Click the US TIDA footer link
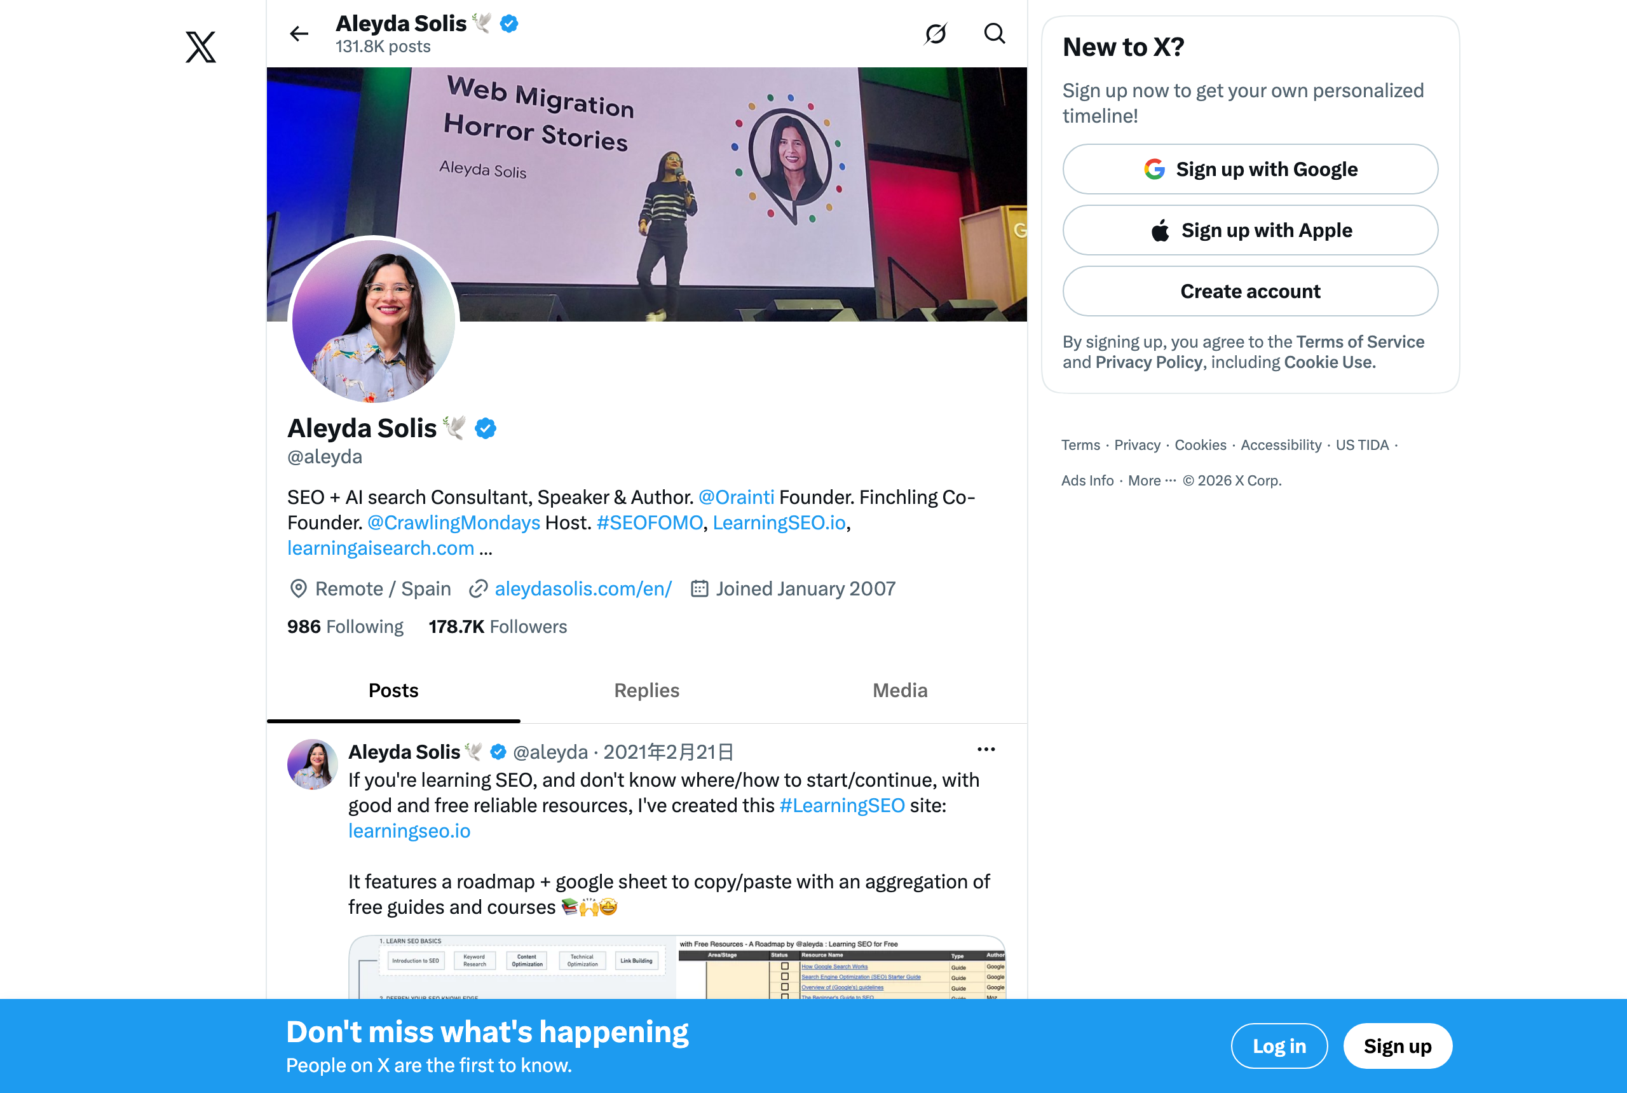Screen dimensions: 1627x1093 tap(1362, 445)
